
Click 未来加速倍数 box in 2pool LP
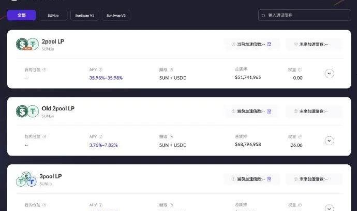314,44
